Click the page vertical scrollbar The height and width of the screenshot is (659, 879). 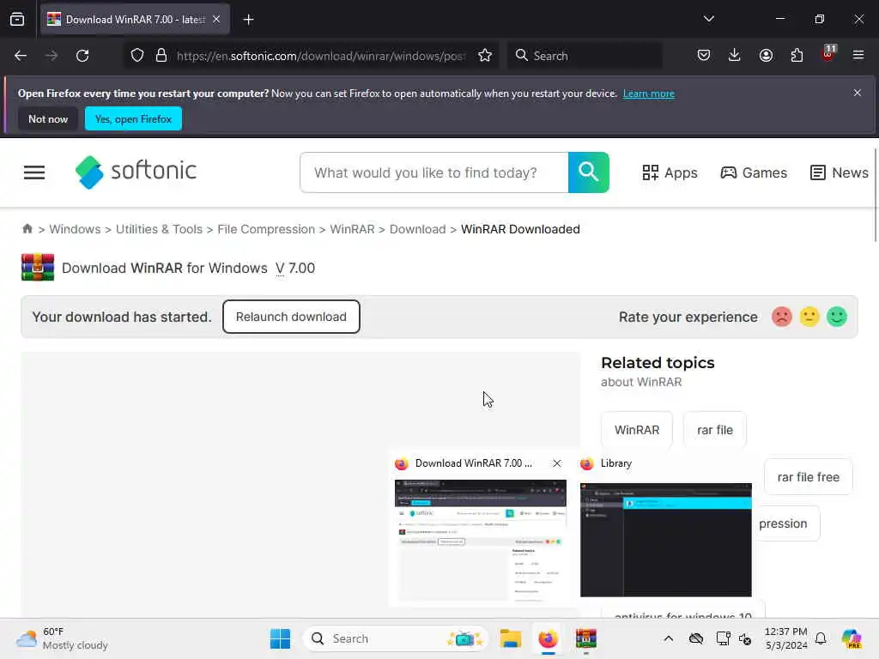(x=876, y=195)
